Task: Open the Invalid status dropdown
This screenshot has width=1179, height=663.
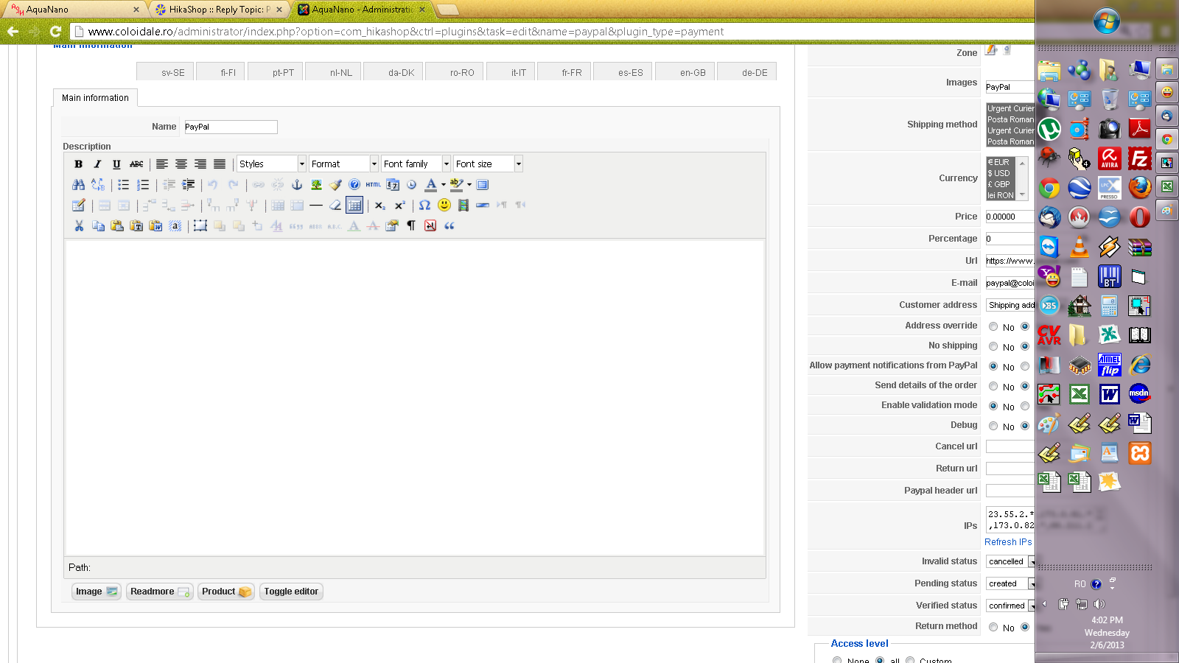Action: pos(1010,561)
